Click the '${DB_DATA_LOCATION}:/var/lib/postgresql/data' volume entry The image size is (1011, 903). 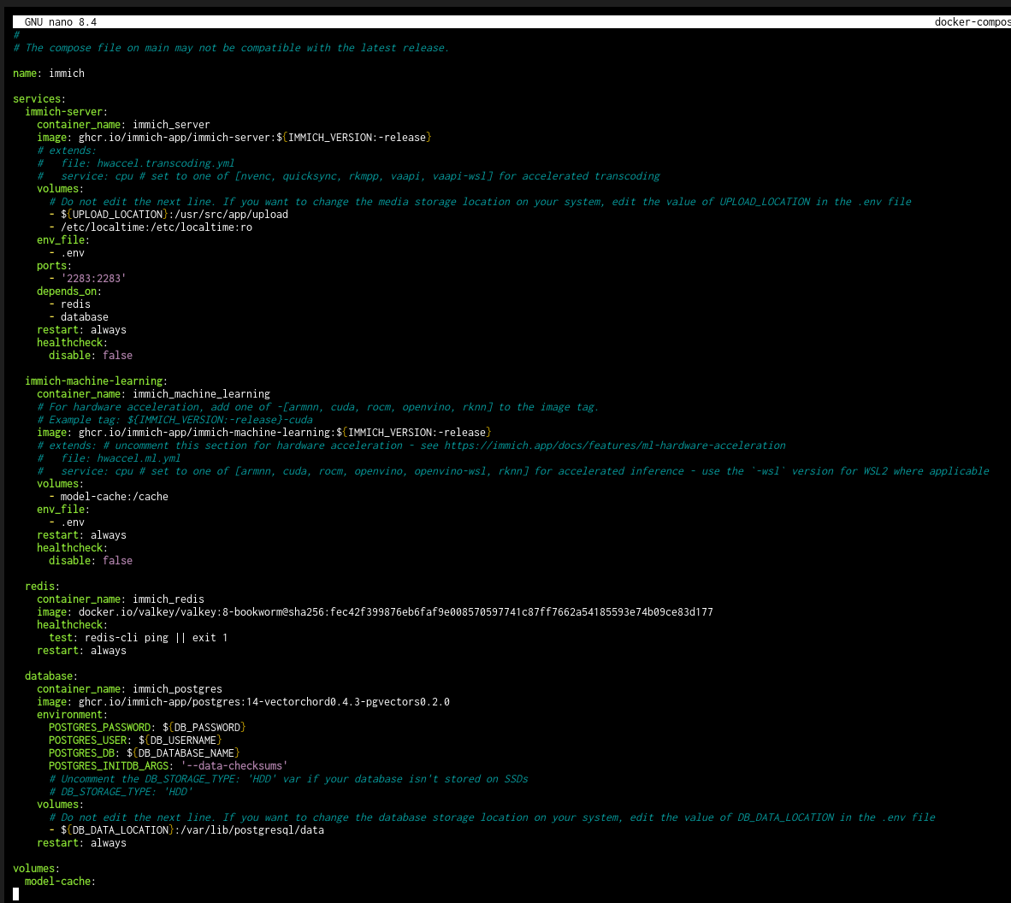click(186, 830)
